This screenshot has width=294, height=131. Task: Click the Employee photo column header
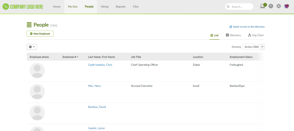tap(39, 57)
